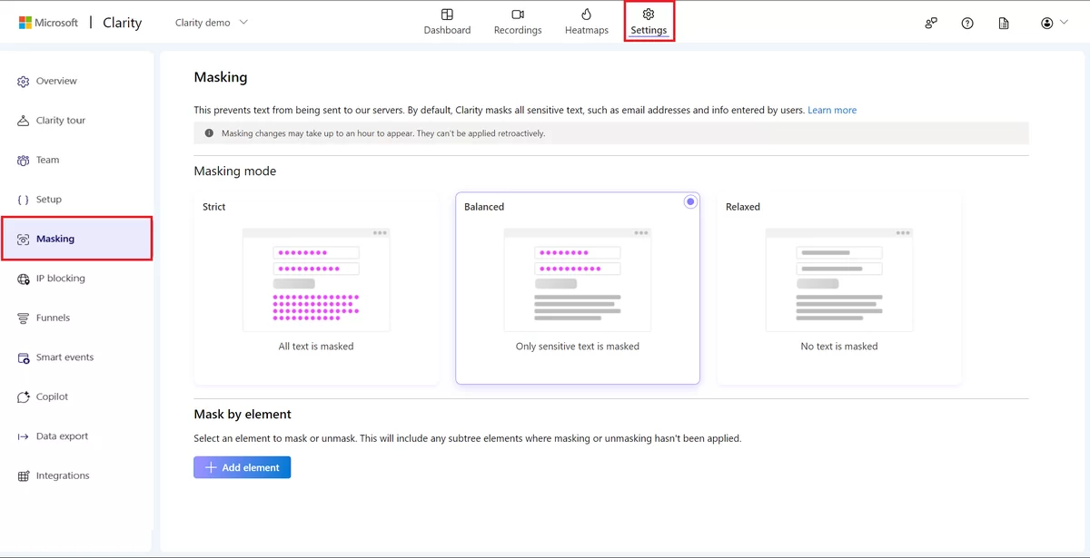Screen dimensions: 1090x558
Task: Switch to the Heatmaps tab
Action: [586, 22]
